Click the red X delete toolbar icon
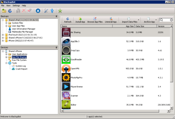The width and height of the screenshot is (175, 119). coord(24,11)
